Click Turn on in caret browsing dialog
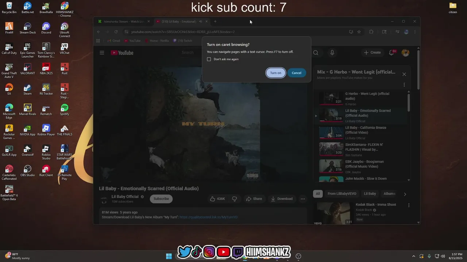This screenshot has height=262, width=467. 275,73
